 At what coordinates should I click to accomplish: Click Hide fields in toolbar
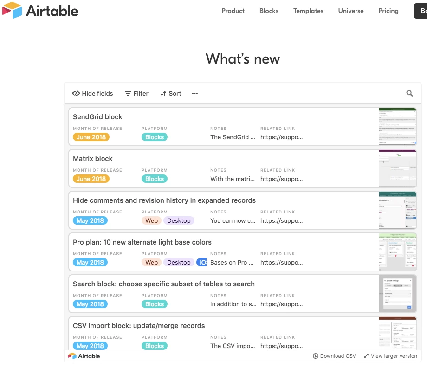coord(92,93)
